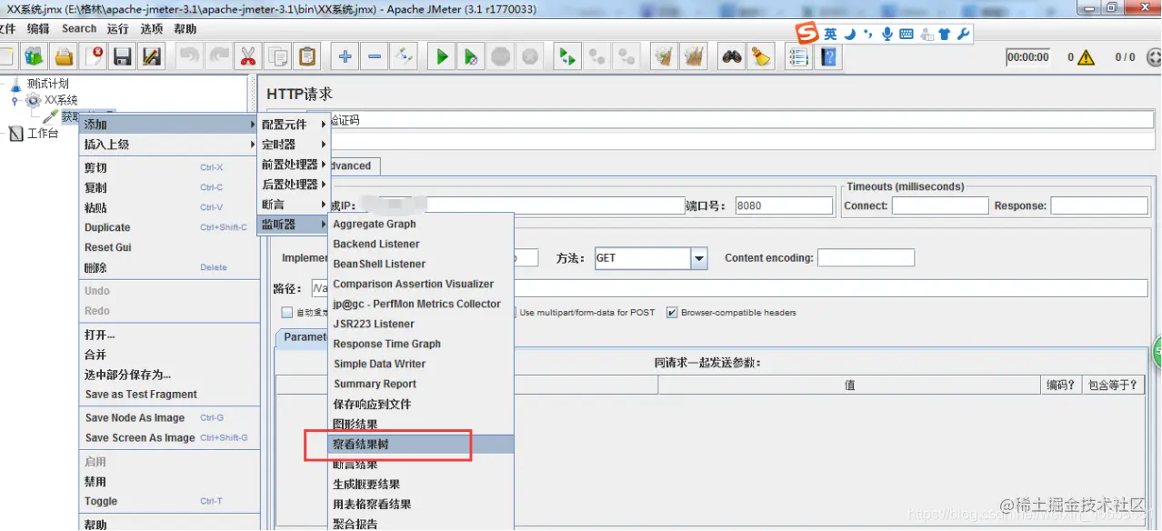The width and height of the screenshot is (1162, 531).
Task: Click the Sogou microphone voice input icon
Action: pyautogui.click(x=887, y=34)
